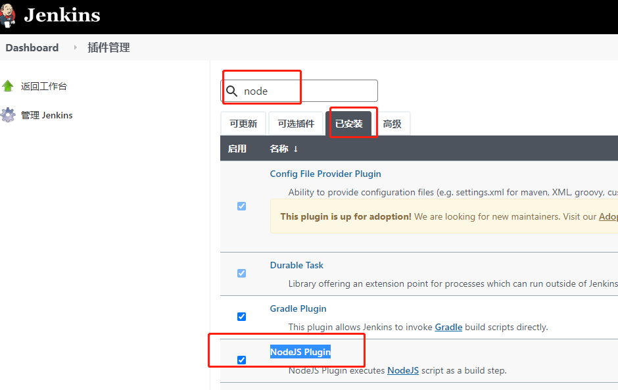The width and height of the screenshot is (618, 390).
Task: Click 'This plugin is up for adoption!' text
Action: click(346, 216)
